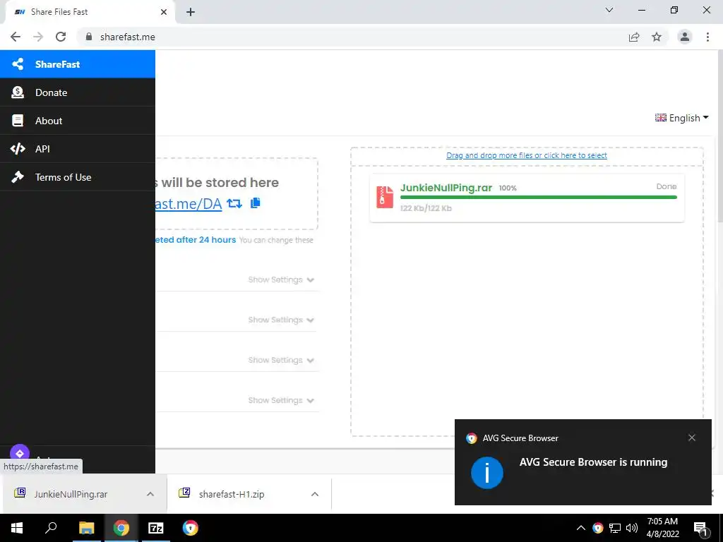This screenshot has width=723, height=542.
Task: Open the notification center icon
Action: [701, 529]
